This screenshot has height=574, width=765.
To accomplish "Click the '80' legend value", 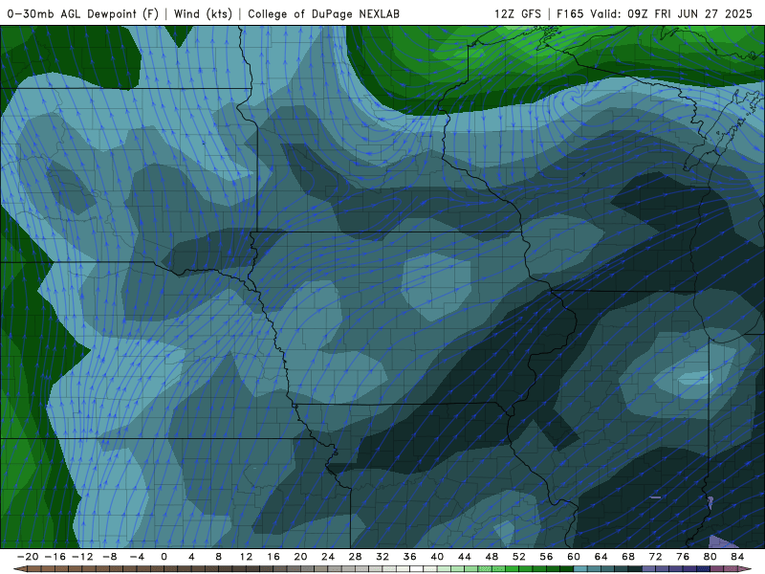I will (710, 557).
